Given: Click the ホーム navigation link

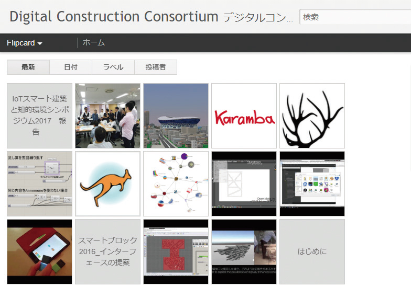Looking at the screenshot, I should (93, 43).
